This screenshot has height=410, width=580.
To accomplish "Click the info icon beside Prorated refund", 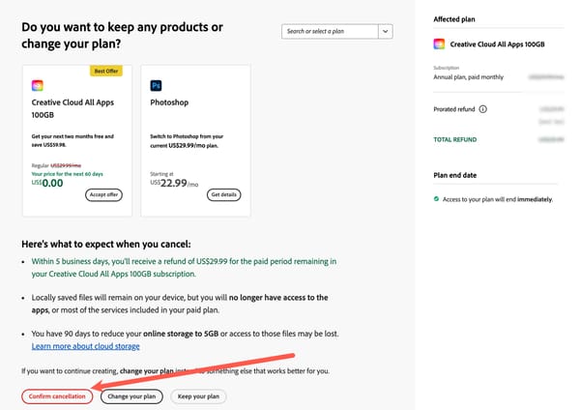I will 482,109.
